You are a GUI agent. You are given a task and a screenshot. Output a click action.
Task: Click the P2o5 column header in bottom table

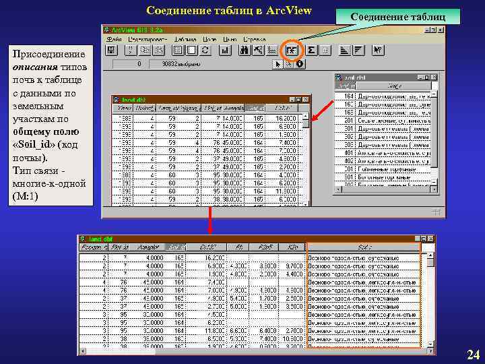[265, 247]
